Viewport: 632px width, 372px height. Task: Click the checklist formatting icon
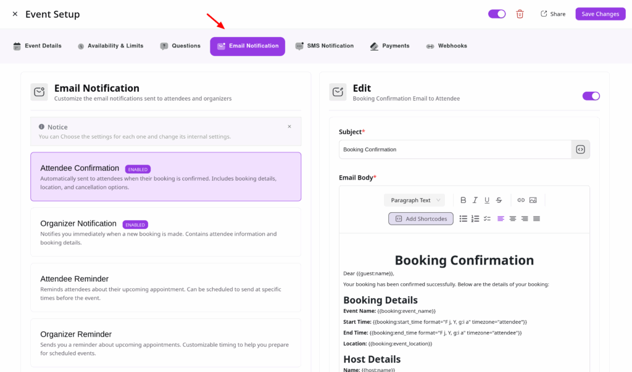pyautogui.click(x=487, y=218)
